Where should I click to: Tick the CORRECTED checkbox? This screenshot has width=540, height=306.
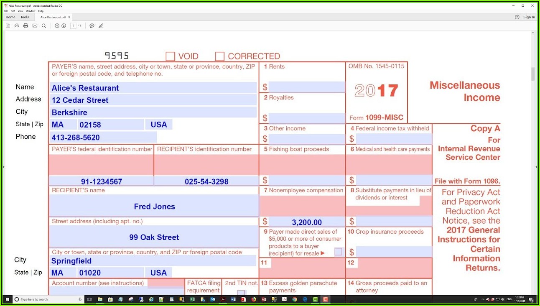tap(220, 56)
